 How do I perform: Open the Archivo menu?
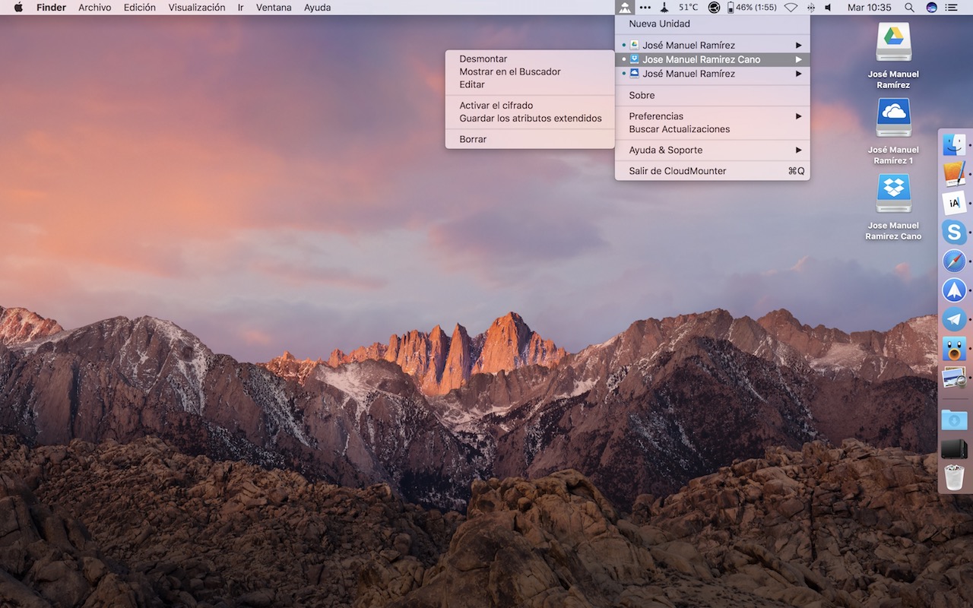(94, 8)
